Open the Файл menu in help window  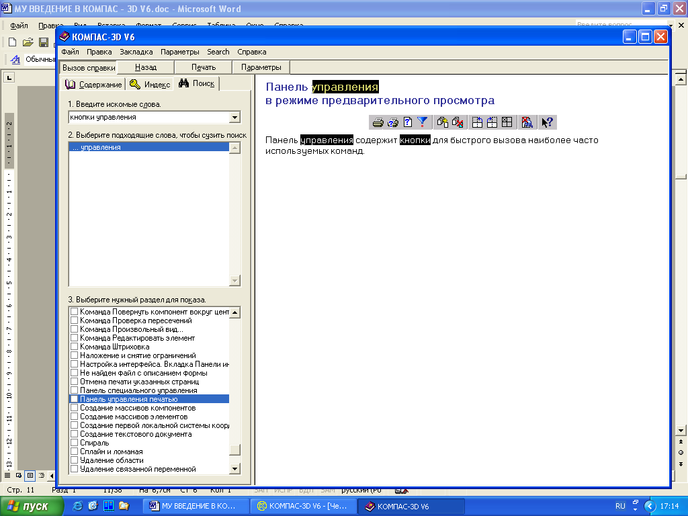click(x=70, y=52)
